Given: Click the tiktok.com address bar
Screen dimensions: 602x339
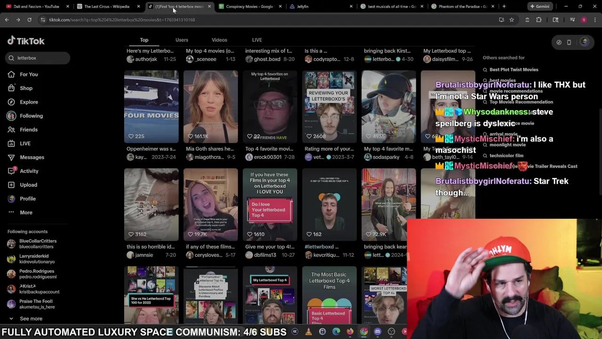Looking at the screenshot, I should tap(268, 20).
